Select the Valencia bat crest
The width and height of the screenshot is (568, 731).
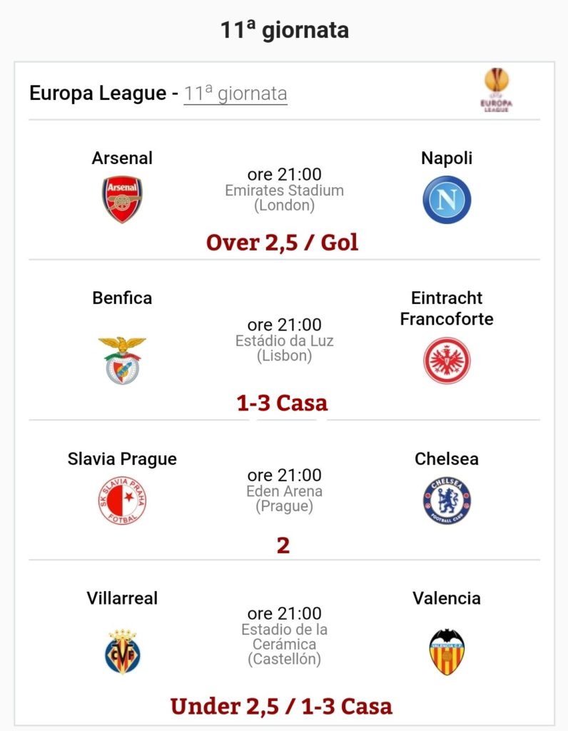point(447,652)
